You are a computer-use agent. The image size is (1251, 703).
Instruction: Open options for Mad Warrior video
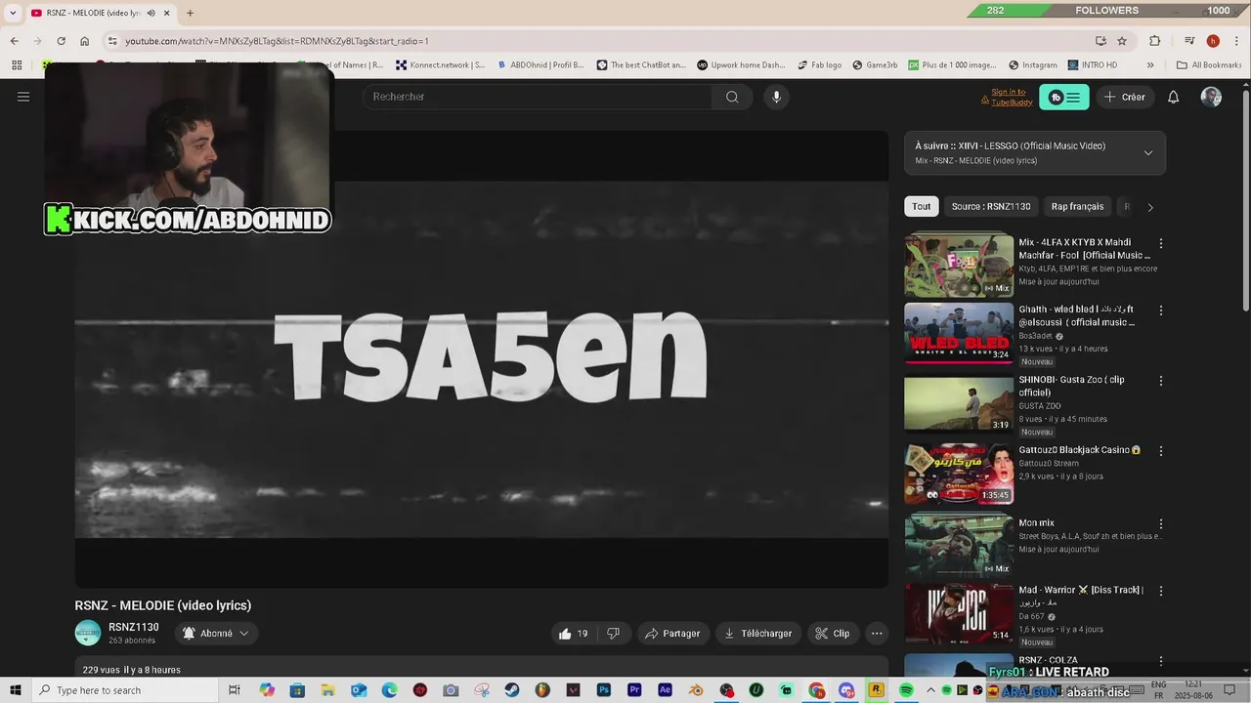pyautogui.click(x=1161, y=591)
